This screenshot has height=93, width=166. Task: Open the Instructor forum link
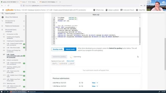coord(129,10)
